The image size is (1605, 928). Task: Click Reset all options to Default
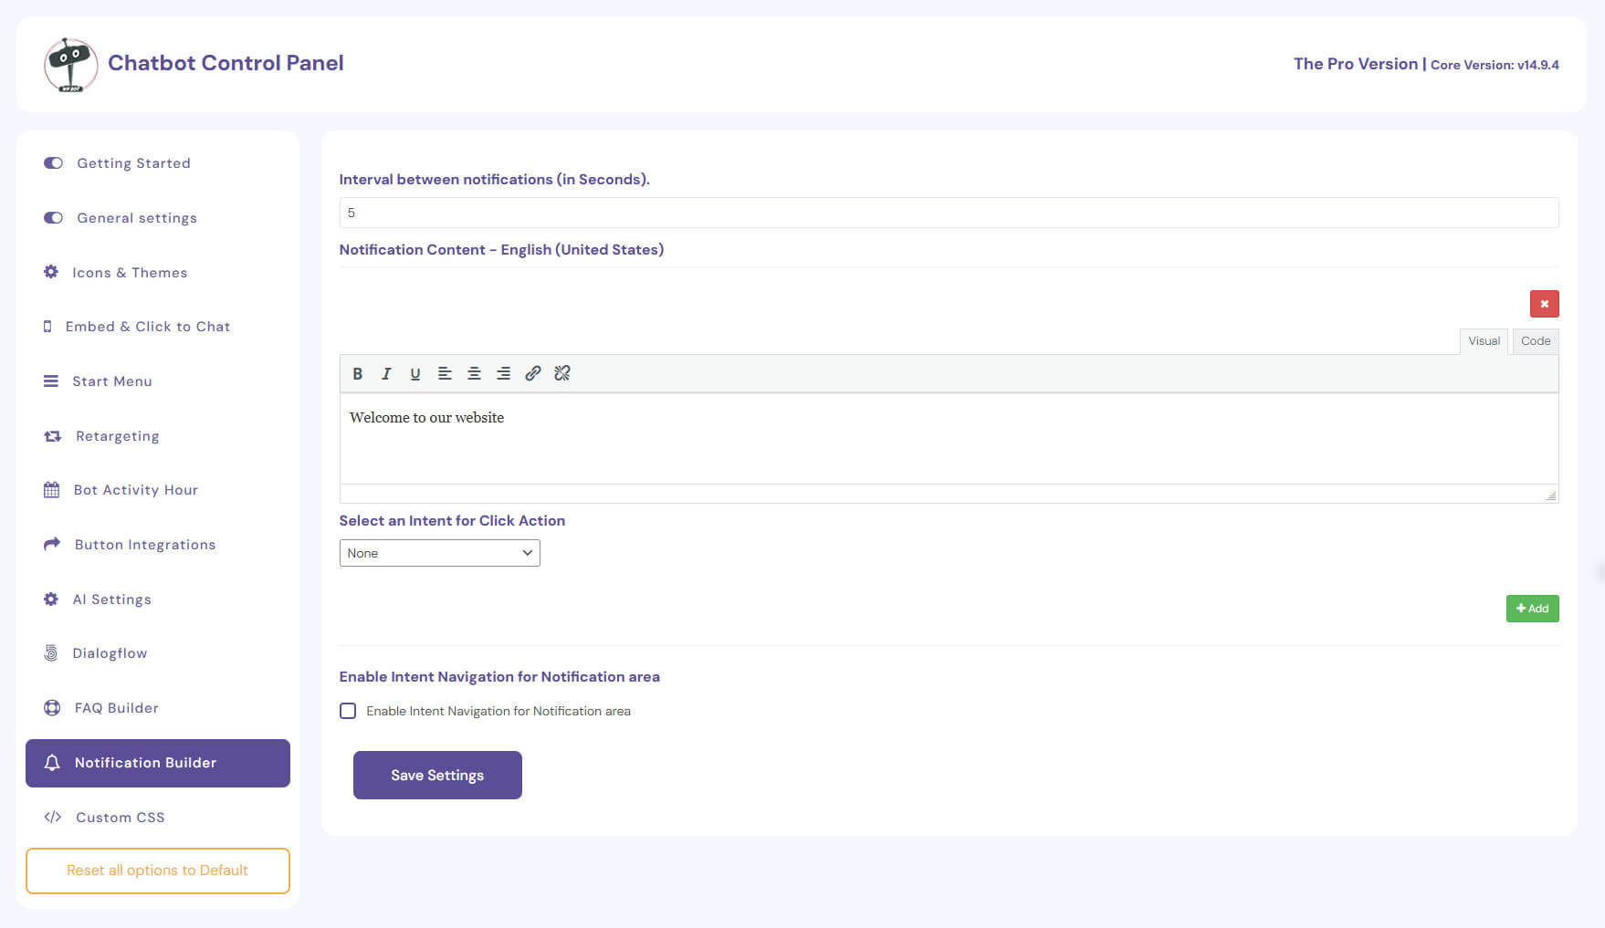click(158, 871)
